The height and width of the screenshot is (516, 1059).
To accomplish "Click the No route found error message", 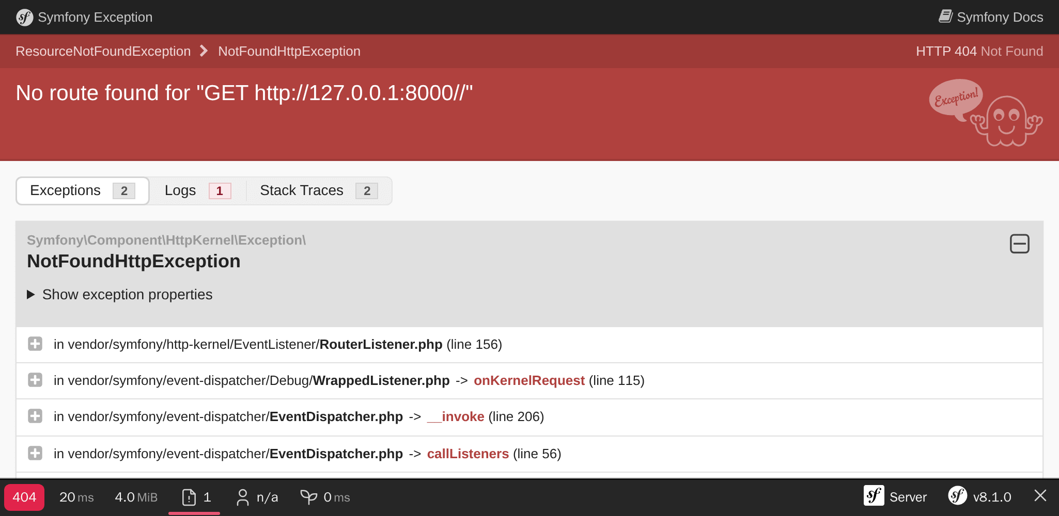I will coord(244,93).
